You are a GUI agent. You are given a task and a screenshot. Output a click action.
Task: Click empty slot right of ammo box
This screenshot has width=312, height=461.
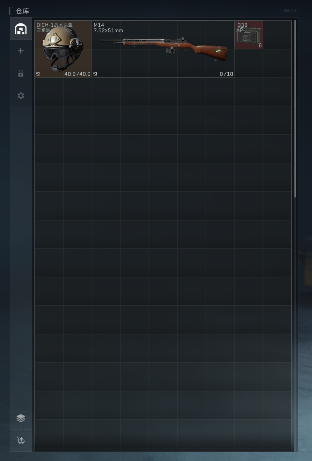coord(277,35)
